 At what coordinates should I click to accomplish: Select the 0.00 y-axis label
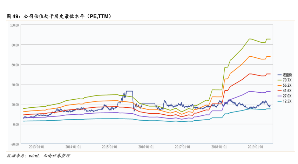click(16, 124)
